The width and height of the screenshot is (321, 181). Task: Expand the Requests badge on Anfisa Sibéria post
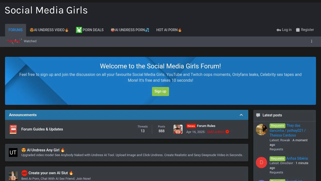277,158
